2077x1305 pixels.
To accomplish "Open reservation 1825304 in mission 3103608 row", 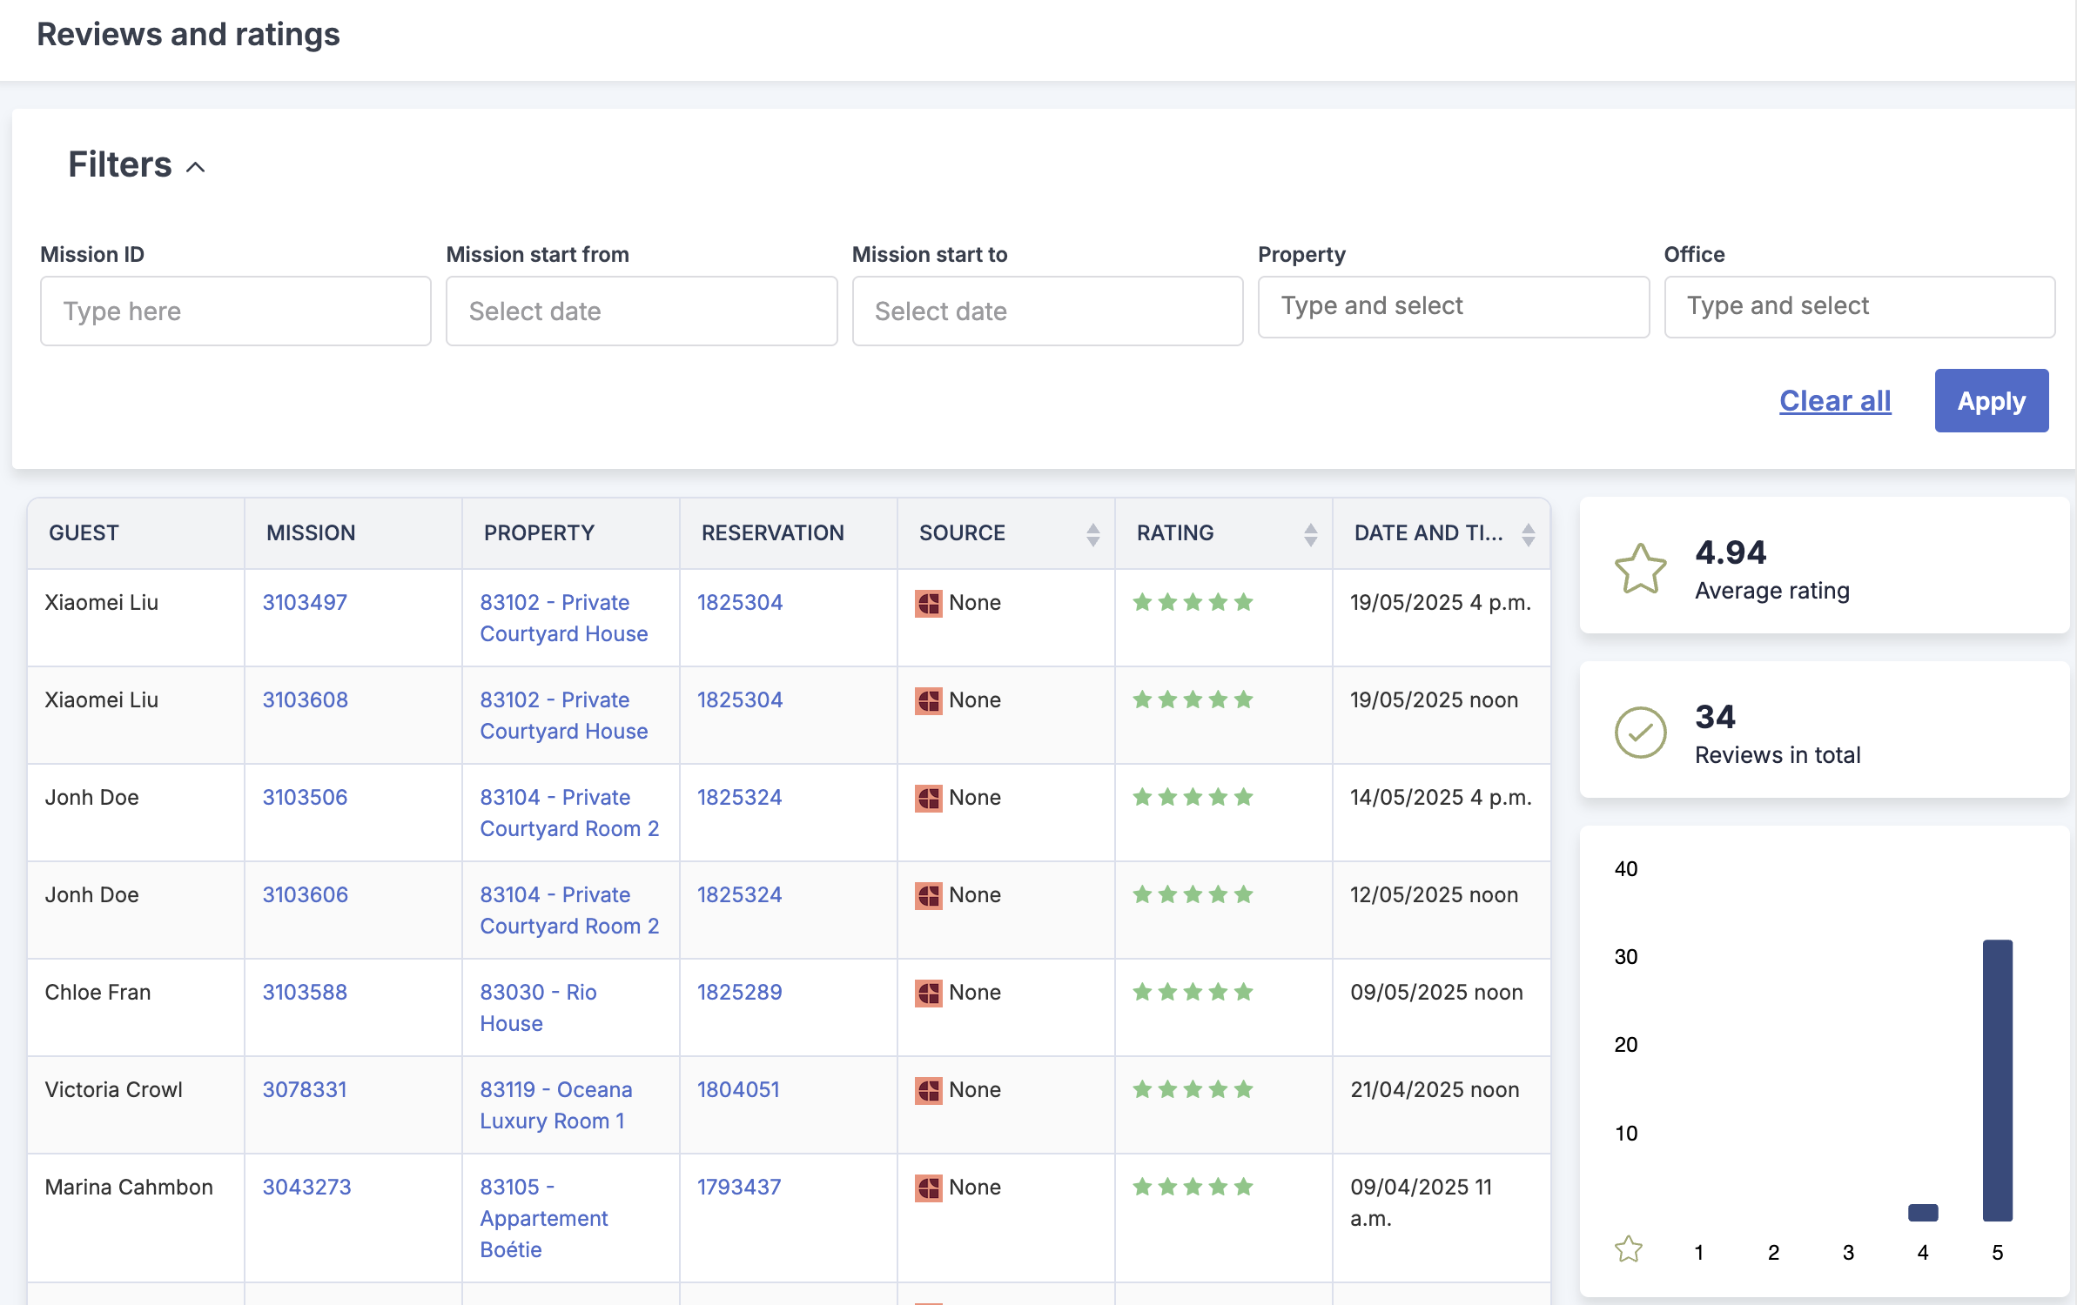I will tap(740, 699).
